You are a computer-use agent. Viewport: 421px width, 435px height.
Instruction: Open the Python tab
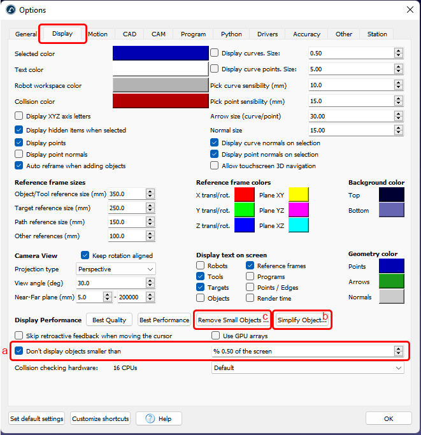[231, 34]
